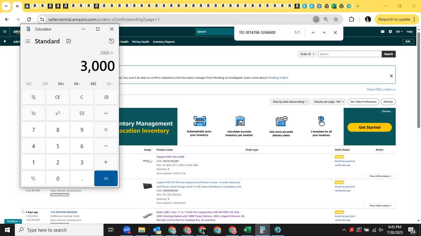Open the Ubiquiti USW-Ultra-60W product link

click(x=170, y=157)
